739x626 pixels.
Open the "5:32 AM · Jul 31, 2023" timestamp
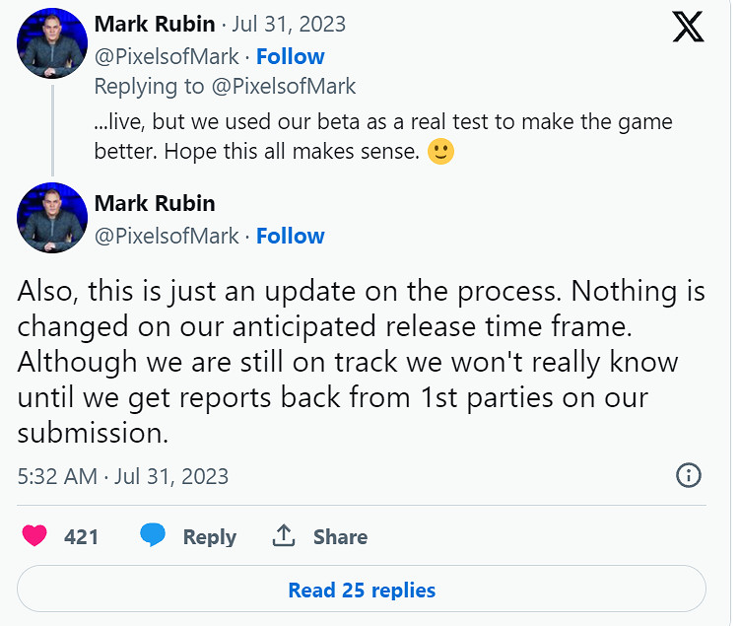click(123, 476)
